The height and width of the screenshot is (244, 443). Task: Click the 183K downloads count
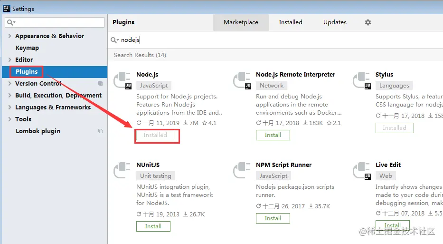[x=313, y=123]
